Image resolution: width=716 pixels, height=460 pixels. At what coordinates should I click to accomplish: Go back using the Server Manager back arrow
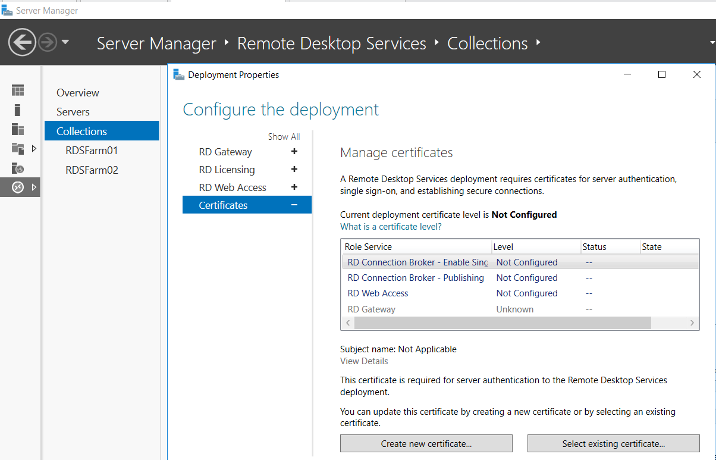[x=23, y=43]
